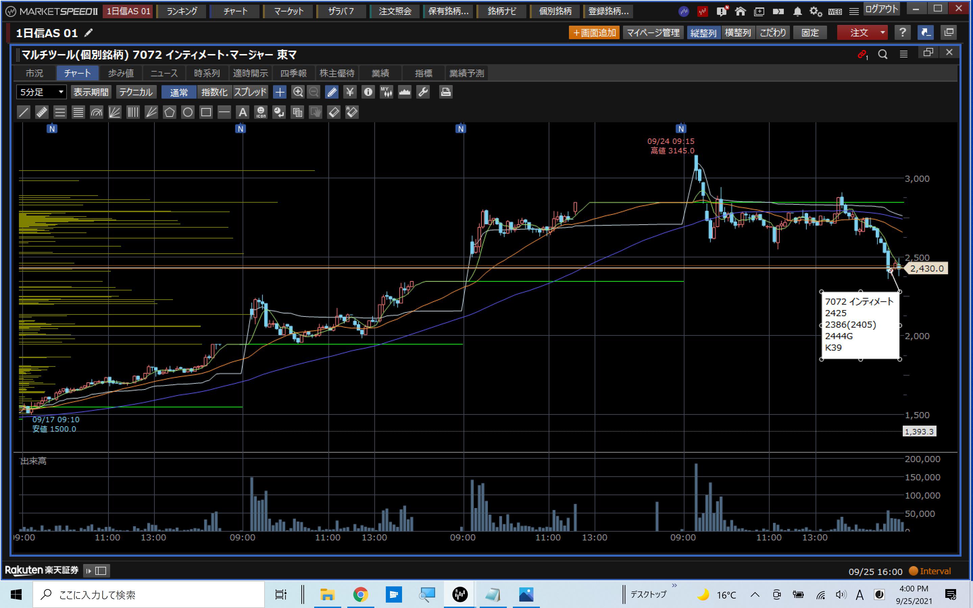Expand the 注文 order dropdown arrow
This screenshot has width=973, height=608.
tap(882, 32)
